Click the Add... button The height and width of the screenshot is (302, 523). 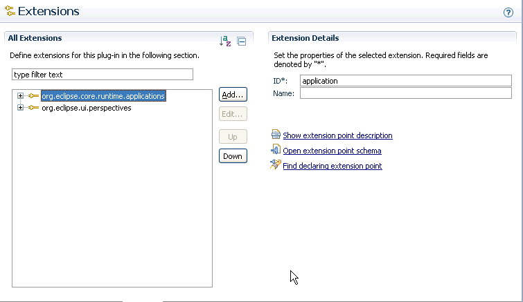point(233,95)
